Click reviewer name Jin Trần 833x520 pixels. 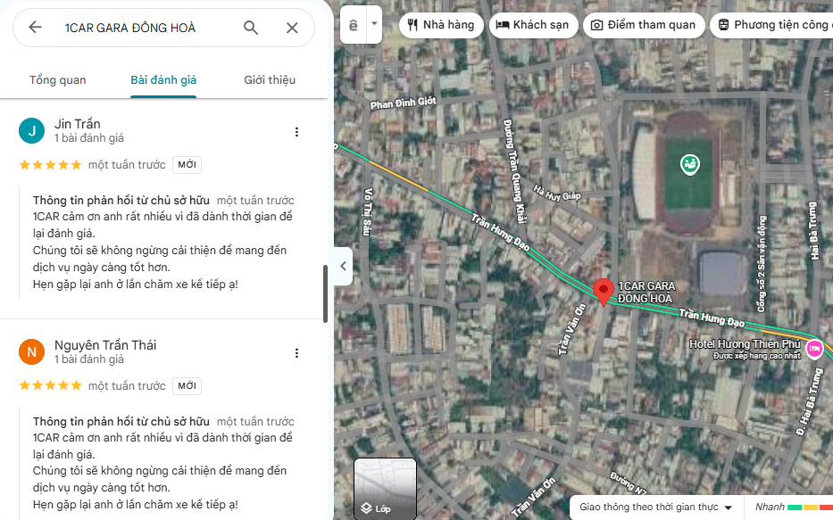pyautogui.click(x=77, y=124)
